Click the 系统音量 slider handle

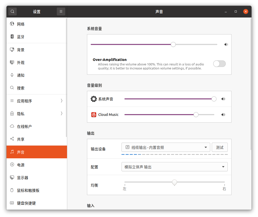tap(173, 44)
